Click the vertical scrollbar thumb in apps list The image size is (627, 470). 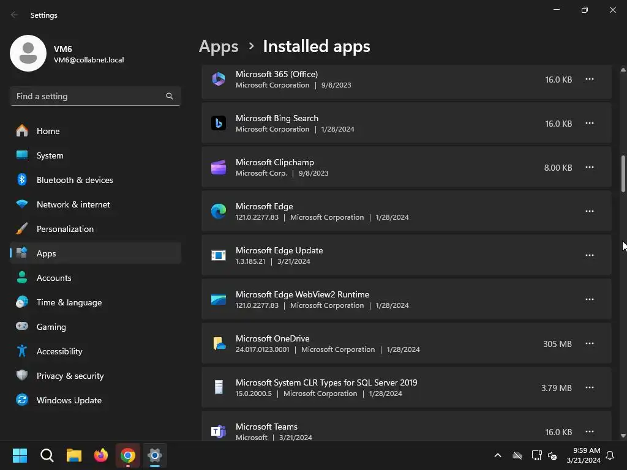(x=623, y=174)
